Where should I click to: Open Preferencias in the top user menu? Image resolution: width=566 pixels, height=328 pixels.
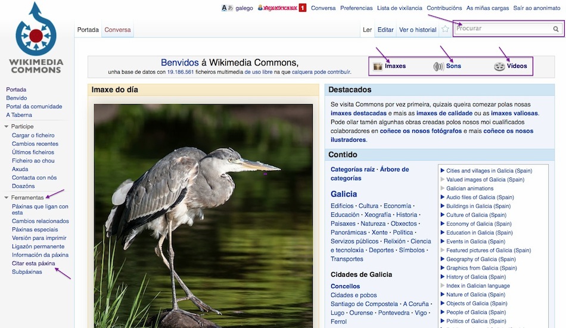point(356,8)
